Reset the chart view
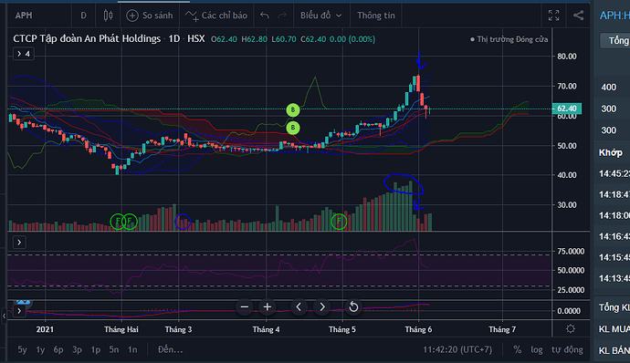Viewport: 630px width, 363px height. coord(353,307)
